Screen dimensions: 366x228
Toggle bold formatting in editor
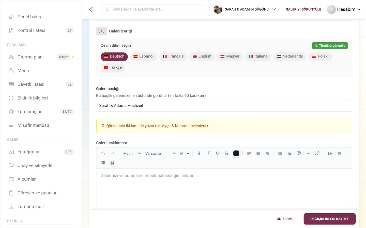point(199,153)
